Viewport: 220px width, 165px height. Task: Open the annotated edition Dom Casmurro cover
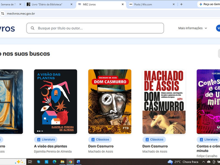[164, 102]
